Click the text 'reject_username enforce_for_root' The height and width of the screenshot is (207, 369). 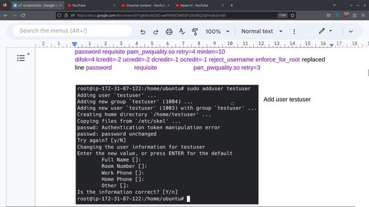[254, 60]
